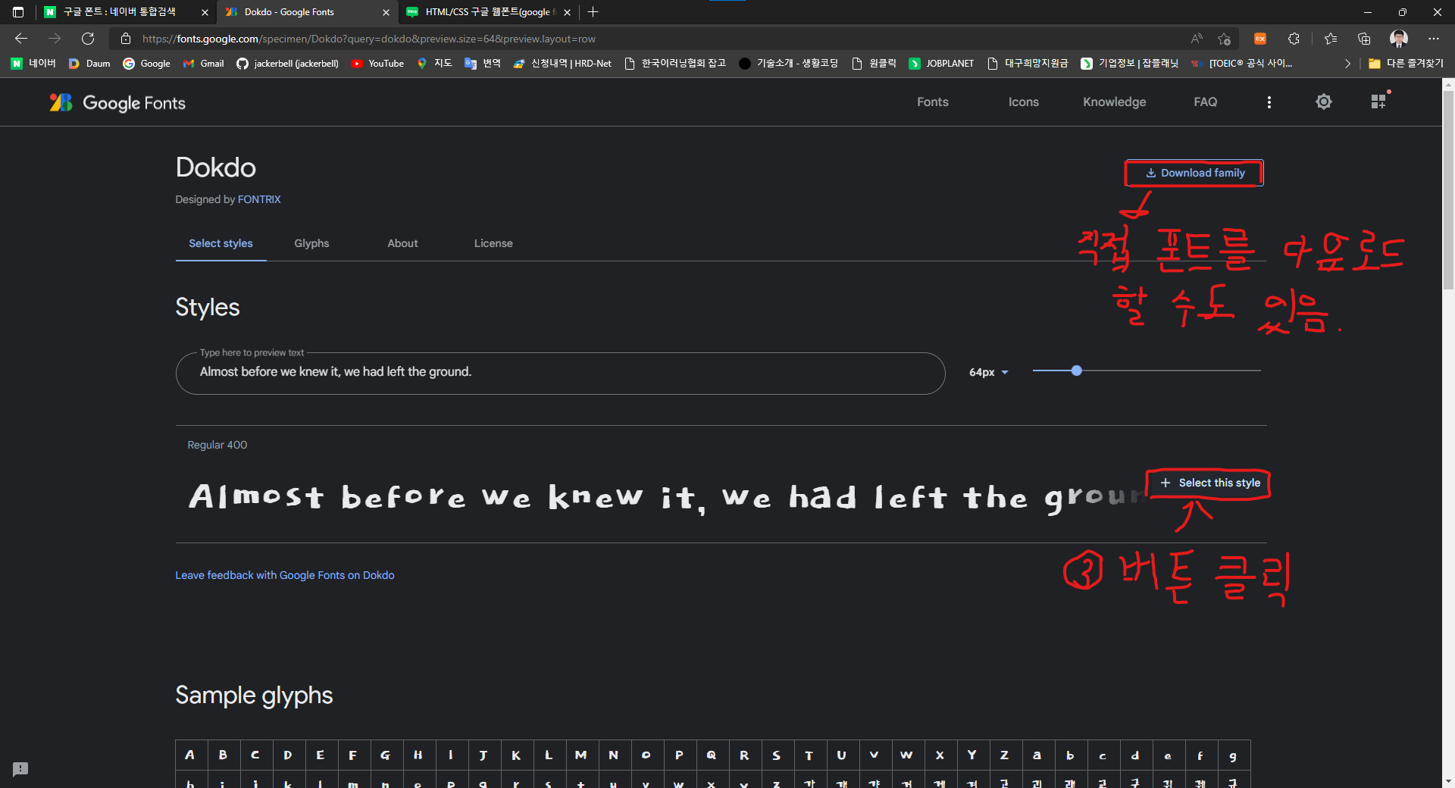This screenshot has width=1455, height=788.
Task: Click the preview text input field
Action: pos(560,372)
